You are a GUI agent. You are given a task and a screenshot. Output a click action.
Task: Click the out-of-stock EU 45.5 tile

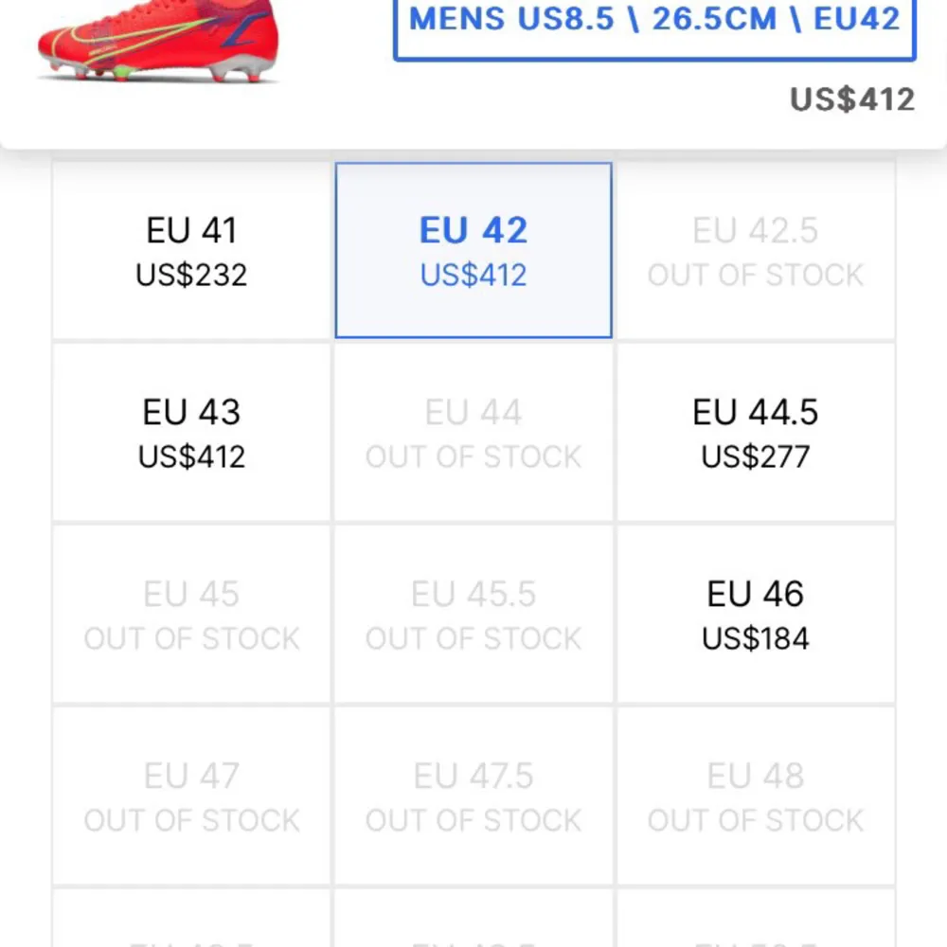(x=473, y=613)
